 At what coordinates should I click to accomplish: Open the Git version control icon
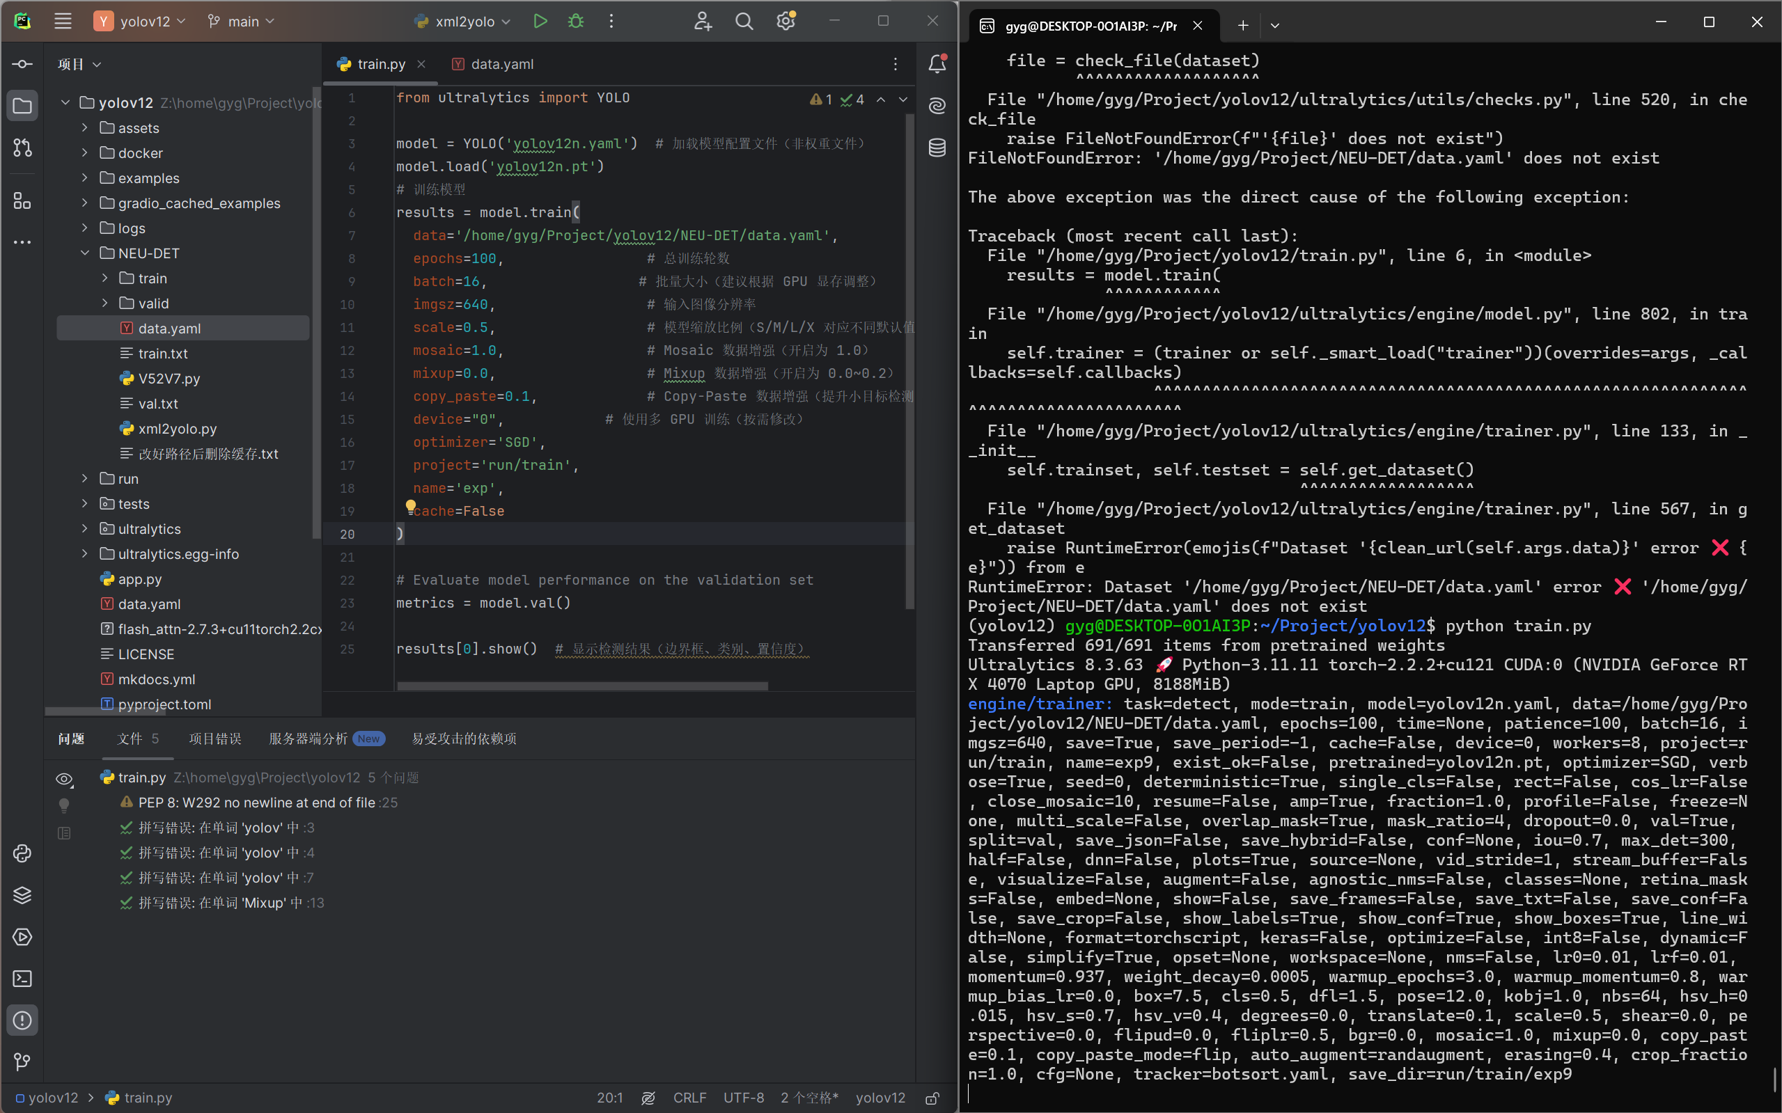pyautogui.click(x=22, y=1061)
